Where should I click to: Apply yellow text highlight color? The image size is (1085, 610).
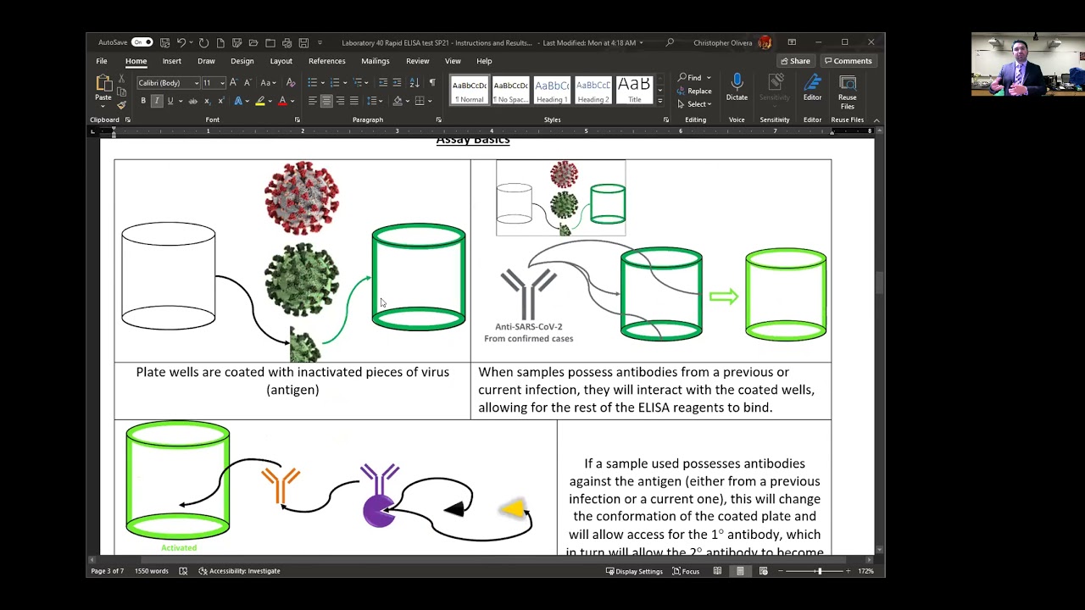point(259,101)
